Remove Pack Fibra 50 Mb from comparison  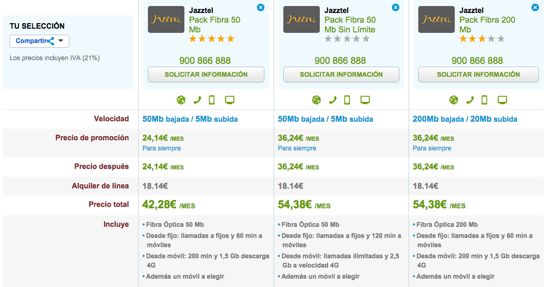click(261, 7)
